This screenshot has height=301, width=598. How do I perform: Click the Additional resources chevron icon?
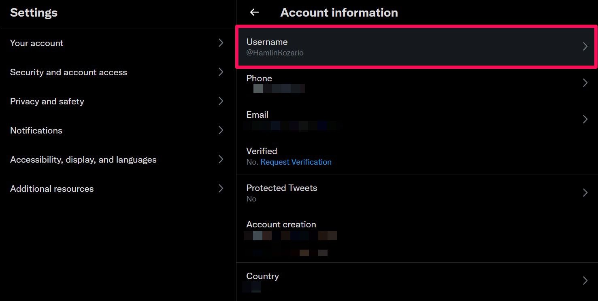(x=221, y=189)
